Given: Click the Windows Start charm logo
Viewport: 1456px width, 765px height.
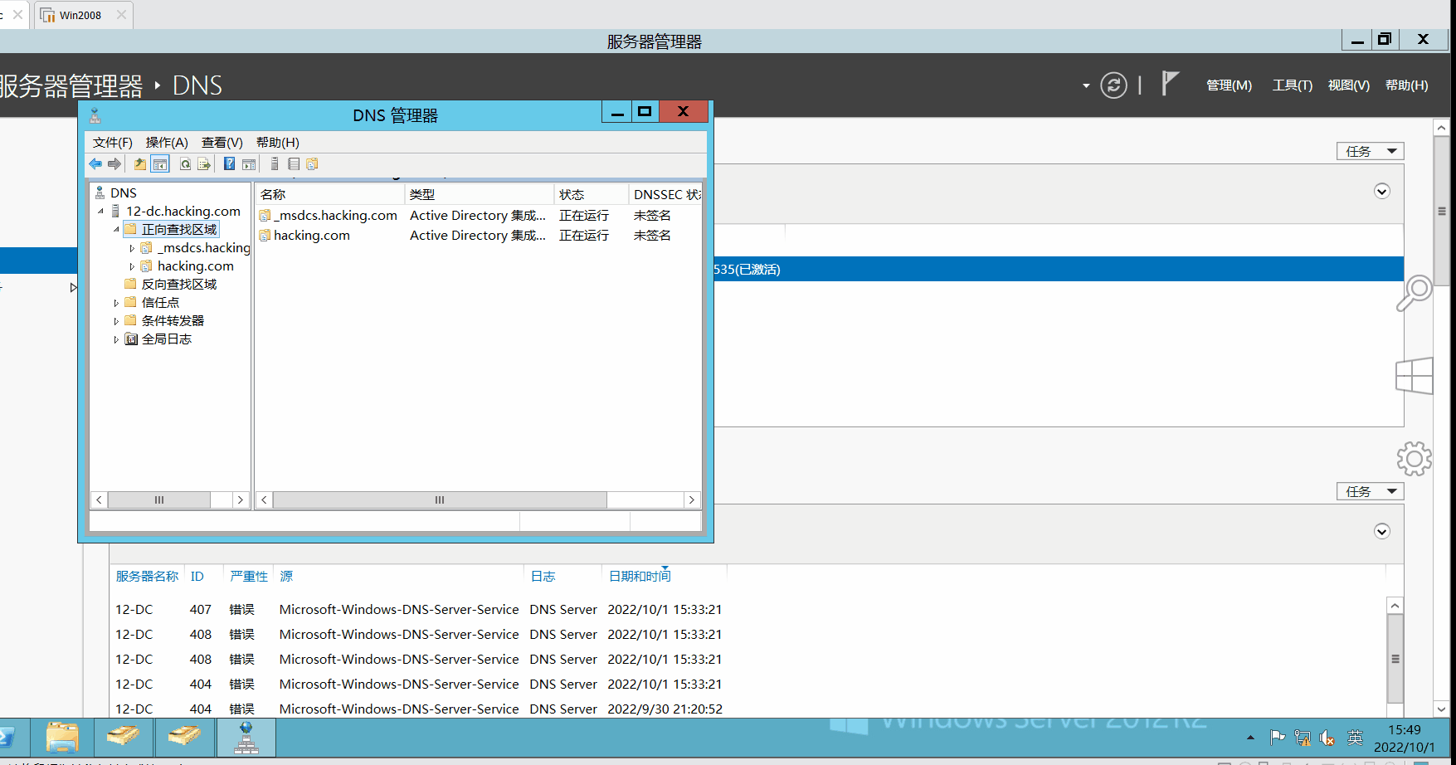Looking at the screenshot, I should [x=1415, y=376].
